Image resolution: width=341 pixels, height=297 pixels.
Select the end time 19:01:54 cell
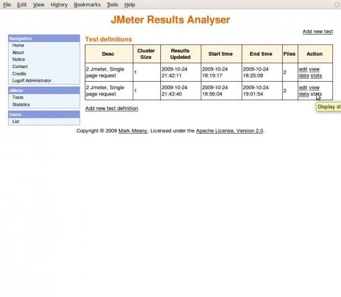[x=262, y=91]
